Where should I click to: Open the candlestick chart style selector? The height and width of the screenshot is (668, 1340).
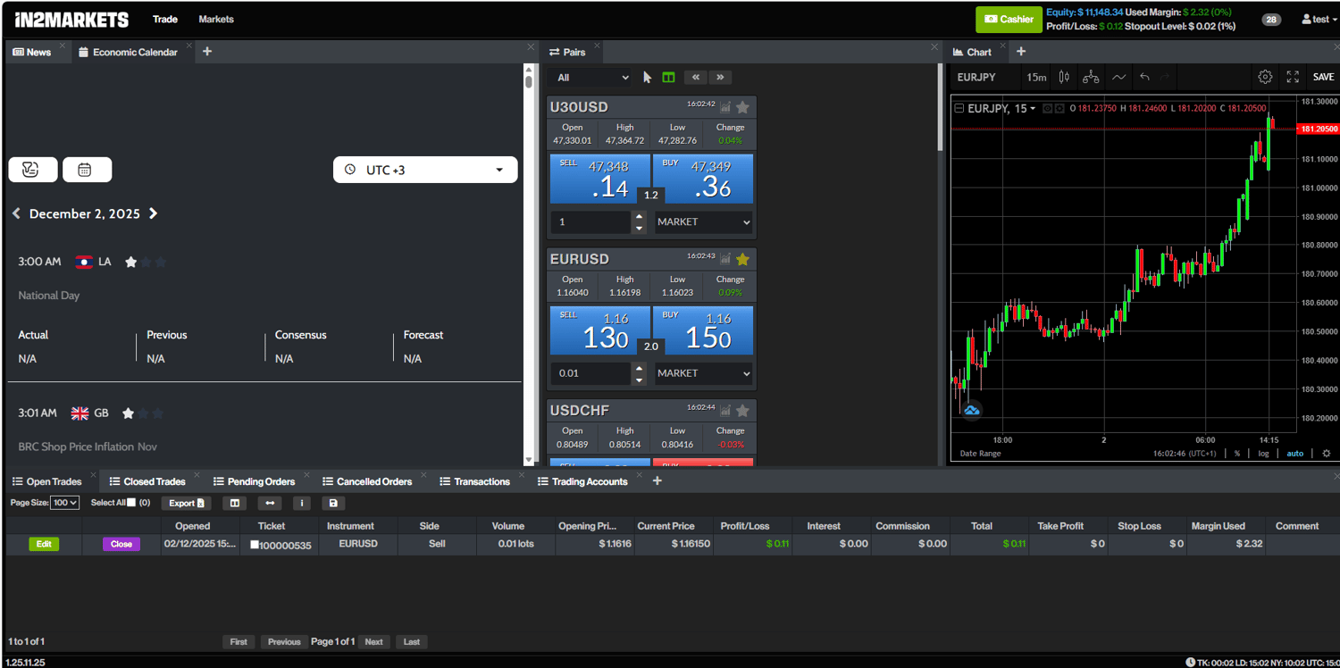[x=1064, y=77]
